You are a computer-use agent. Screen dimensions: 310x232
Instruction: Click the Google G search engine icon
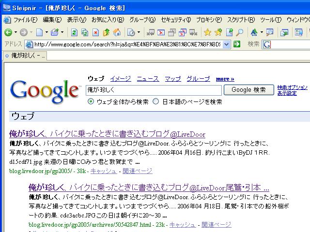tap(267, 44)
